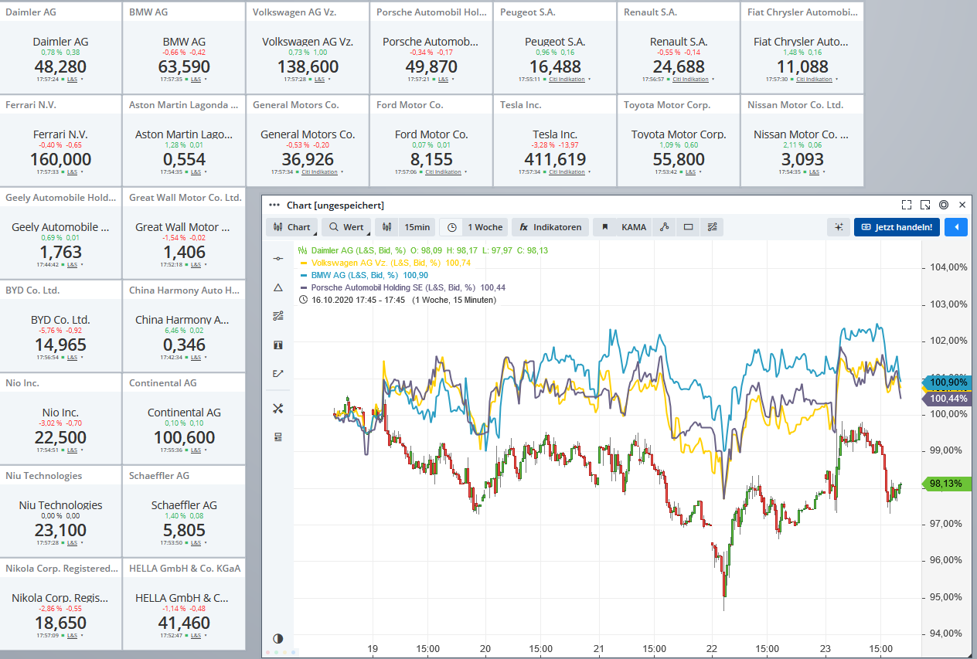Open the wrench and screwdriver settings tool
Image resolution: width=977 pixels, height=659 pixels.
coord(278,408)
